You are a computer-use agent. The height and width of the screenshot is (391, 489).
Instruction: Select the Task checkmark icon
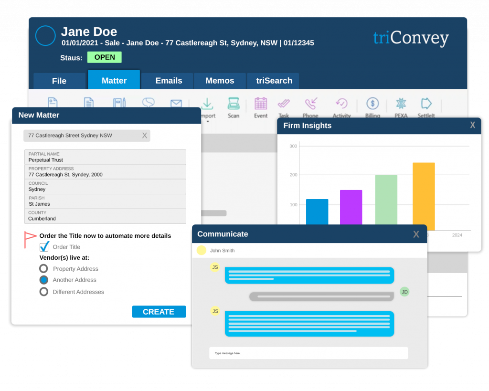(x=284, y=103)
